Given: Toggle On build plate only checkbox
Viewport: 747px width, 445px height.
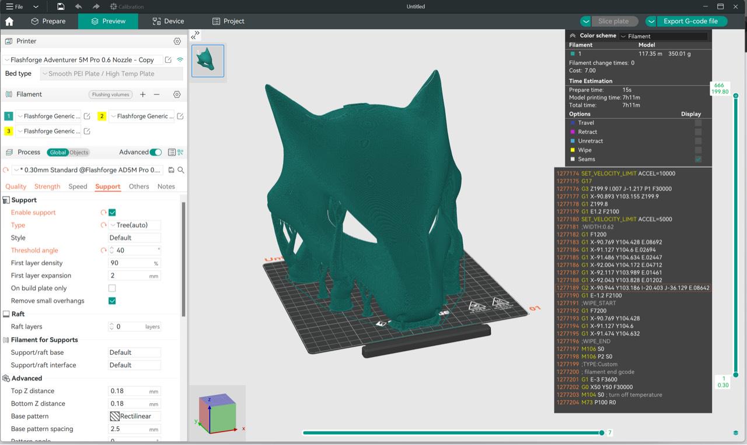Looking at the screenshot, I should [x=112, y=288].
